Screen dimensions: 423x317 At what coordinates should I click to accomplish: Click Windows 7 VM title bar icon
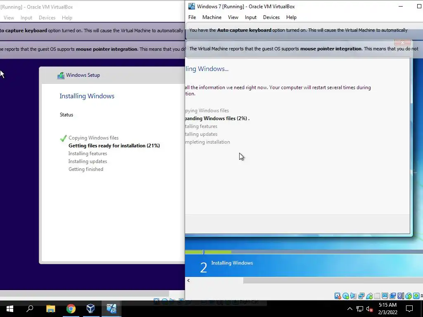point(192,6)
